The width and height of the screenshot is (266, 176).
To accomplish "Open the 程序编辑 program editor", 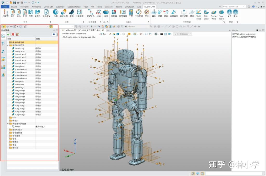I will 123,13.
